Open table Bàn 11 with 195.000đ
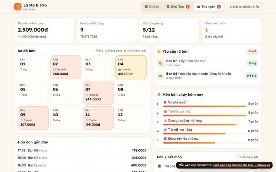The width and height of the screenshot is (276, 172). pos(98,118)
